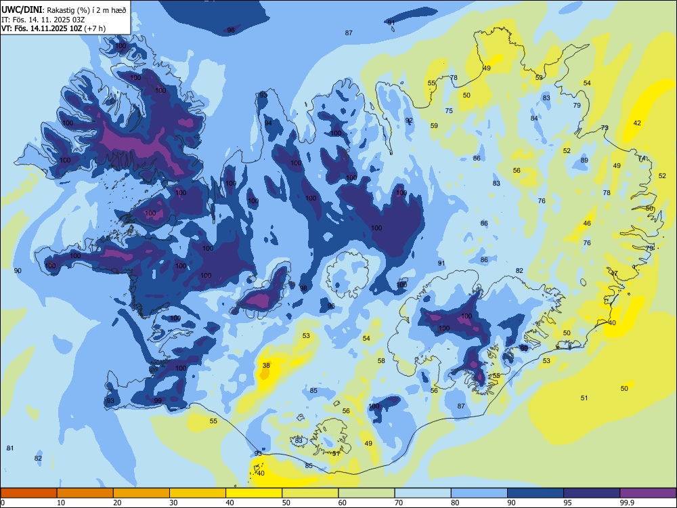Select the map value '42' in the northeast
The height and width of the screenshot is (508, 677).
(x=637, y=123)
